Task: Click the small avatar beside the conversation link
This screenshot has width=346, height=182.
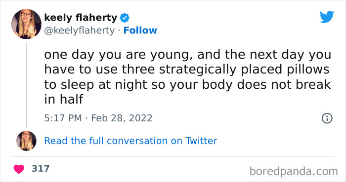Action: point(26,141)
